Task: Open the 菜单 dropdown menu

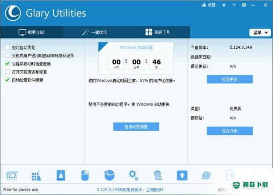Action: tap(260, 33)
